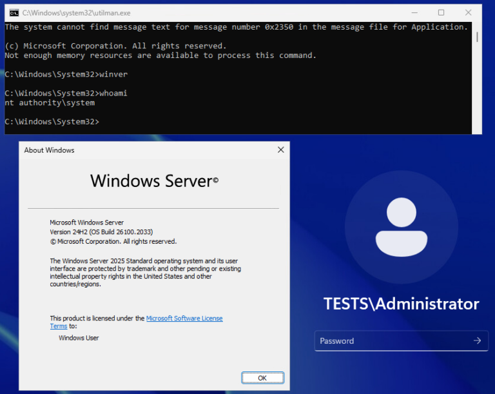Open the Microsoft Software License Terms link

(x=184, y=319)
